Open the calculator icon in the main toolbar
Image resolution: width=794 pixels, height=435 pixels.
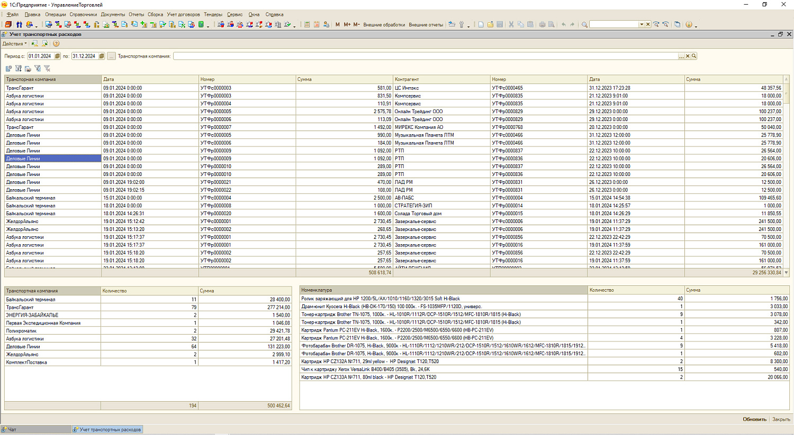(x=307, y=24)
